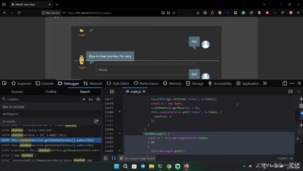This screenshot has height=171, width=303.
Task: Click the chatbot Message input box
Action: (x=146, y=69)
